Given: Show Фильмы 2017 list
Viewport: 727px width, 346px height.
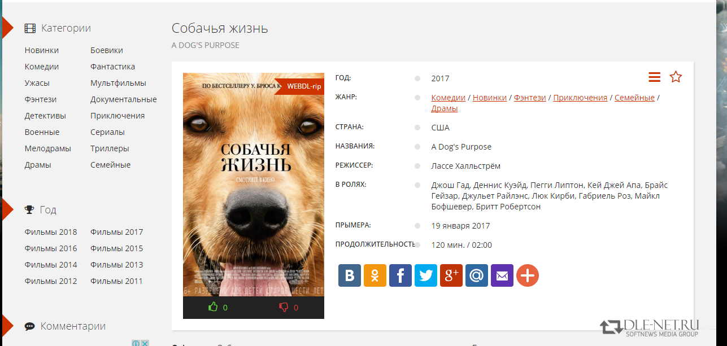Looking at the screenshot, I should [x=117, y=232].
